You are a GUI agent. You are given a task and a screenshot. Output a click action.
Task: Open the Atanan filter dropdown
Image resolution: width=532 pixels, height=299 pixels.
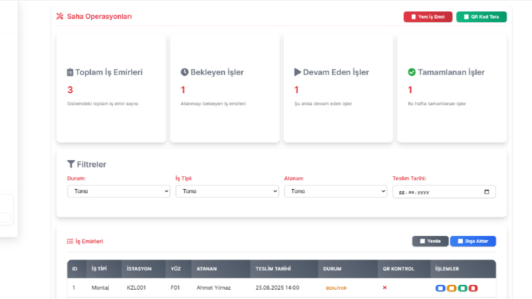pyautogui.click(x=335, y=191)
